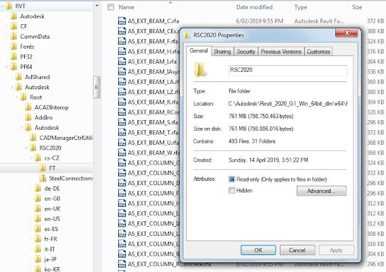This screenshot has height=272, width=386.
Task: Close the RSC2020 Properties dialog
Action: coord(347,33)
